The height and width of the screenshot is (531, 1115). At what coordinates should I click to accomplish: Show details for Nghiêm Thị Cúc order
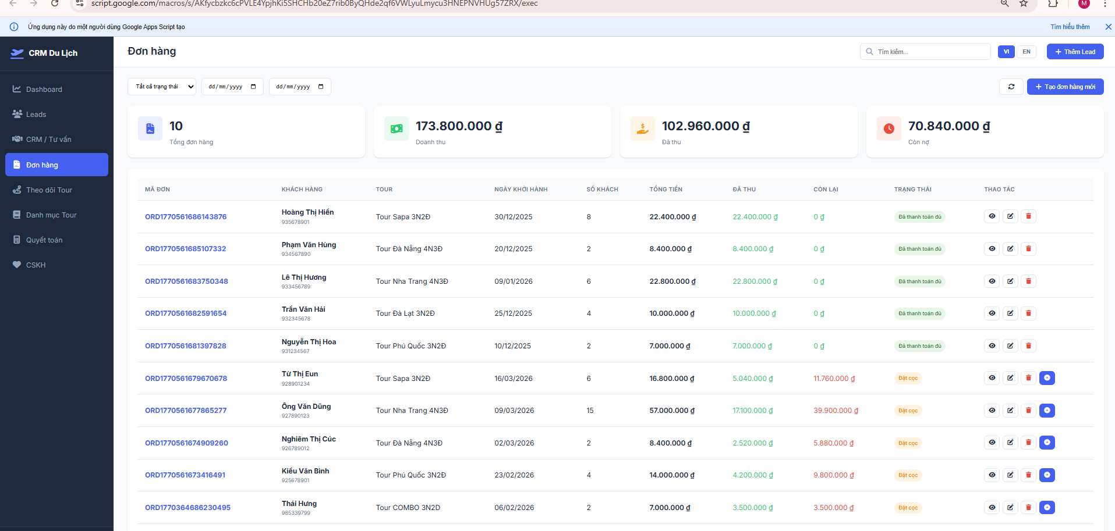992,443
